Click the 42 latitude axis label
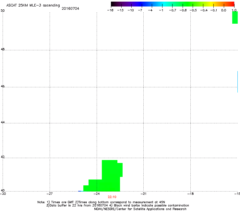 click(3, 157)
